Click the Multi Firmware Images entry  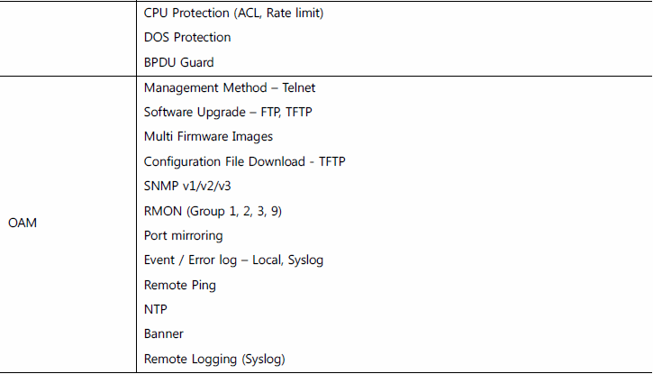[x=208, y=137]
